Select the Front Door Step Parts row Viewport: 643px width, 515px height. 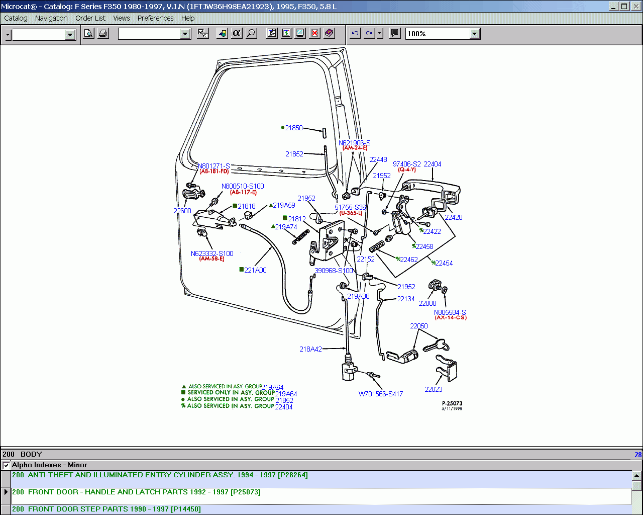(106, 509)
